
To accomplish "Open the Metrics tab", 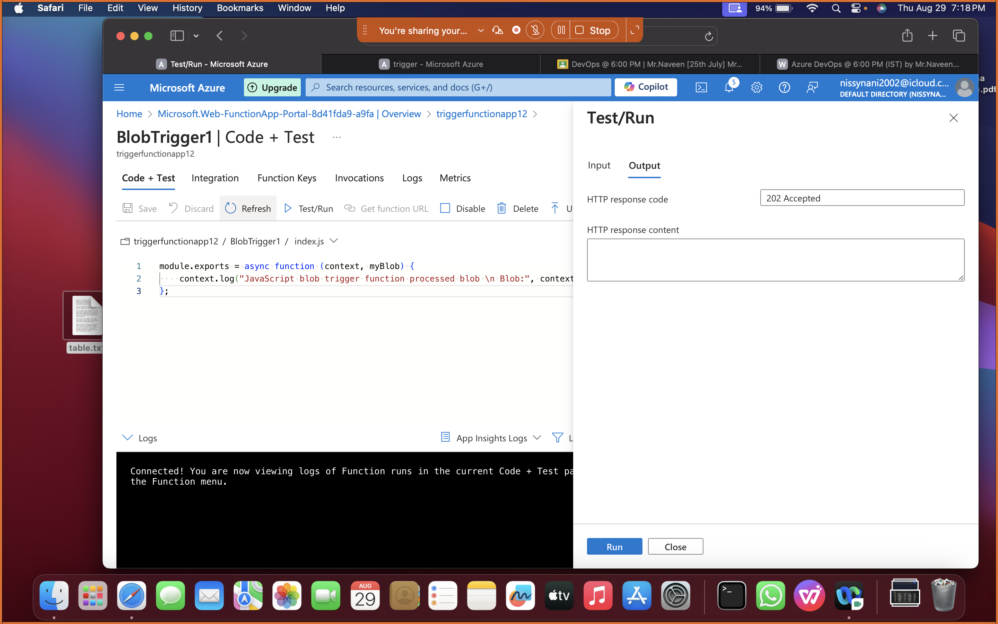I will [x=455, y=178].
